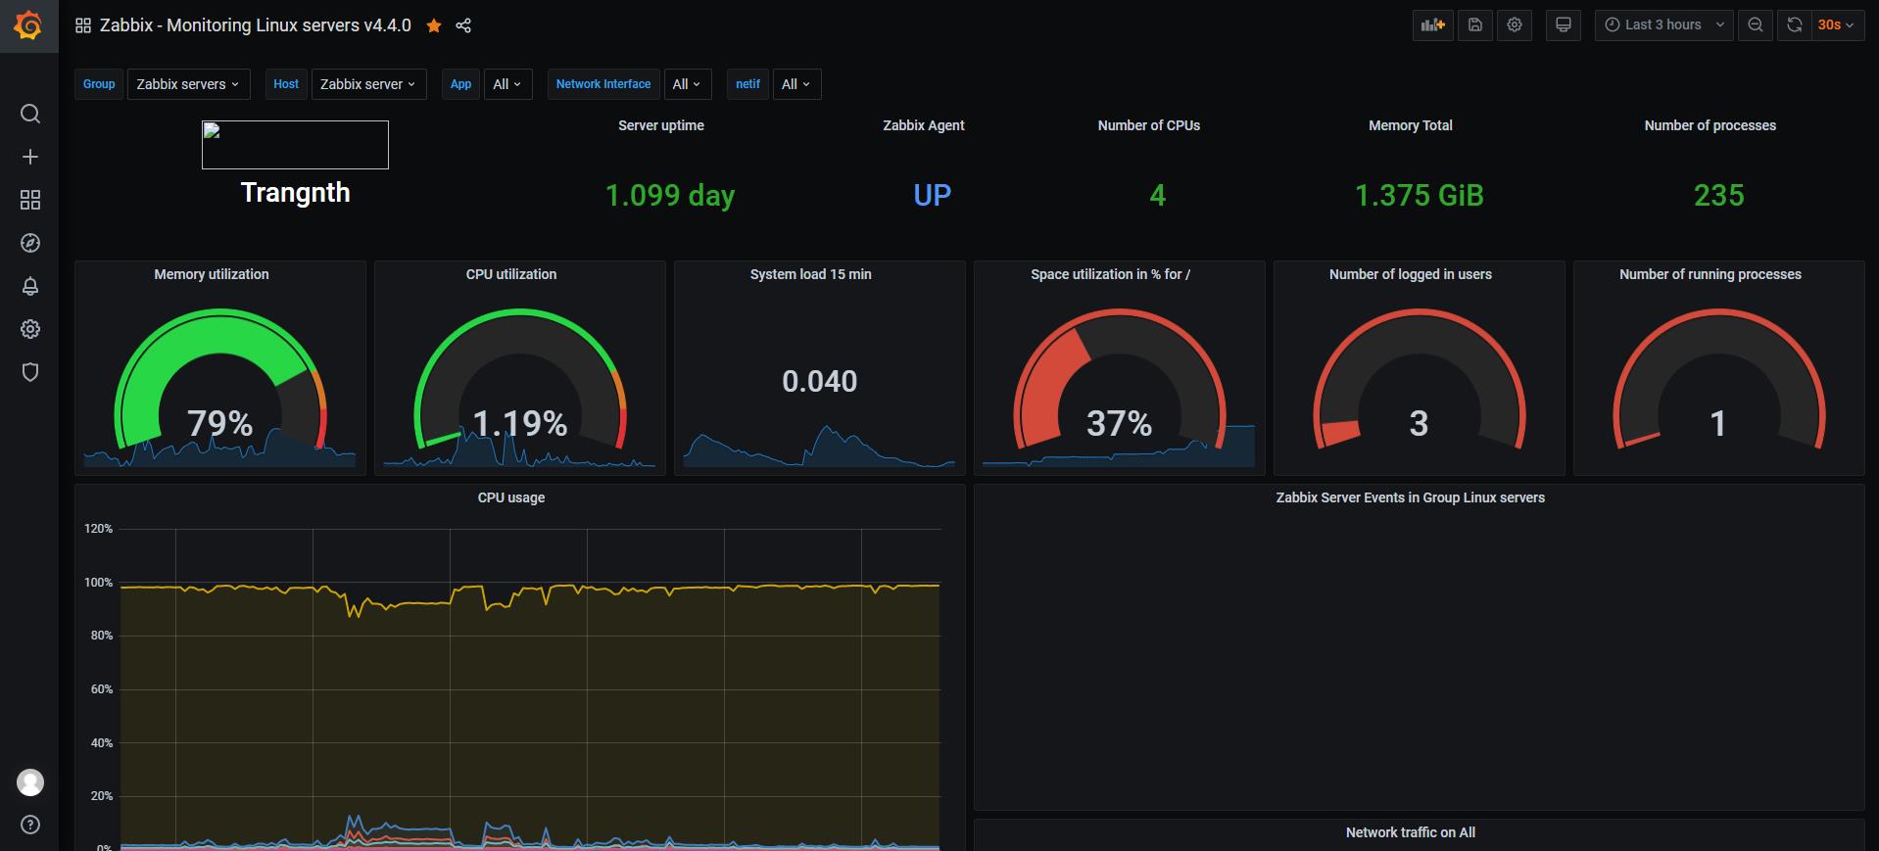The image size is (1879, 851).
Task: Click the Zabbix Agent panel title
Action: point(924,125)
